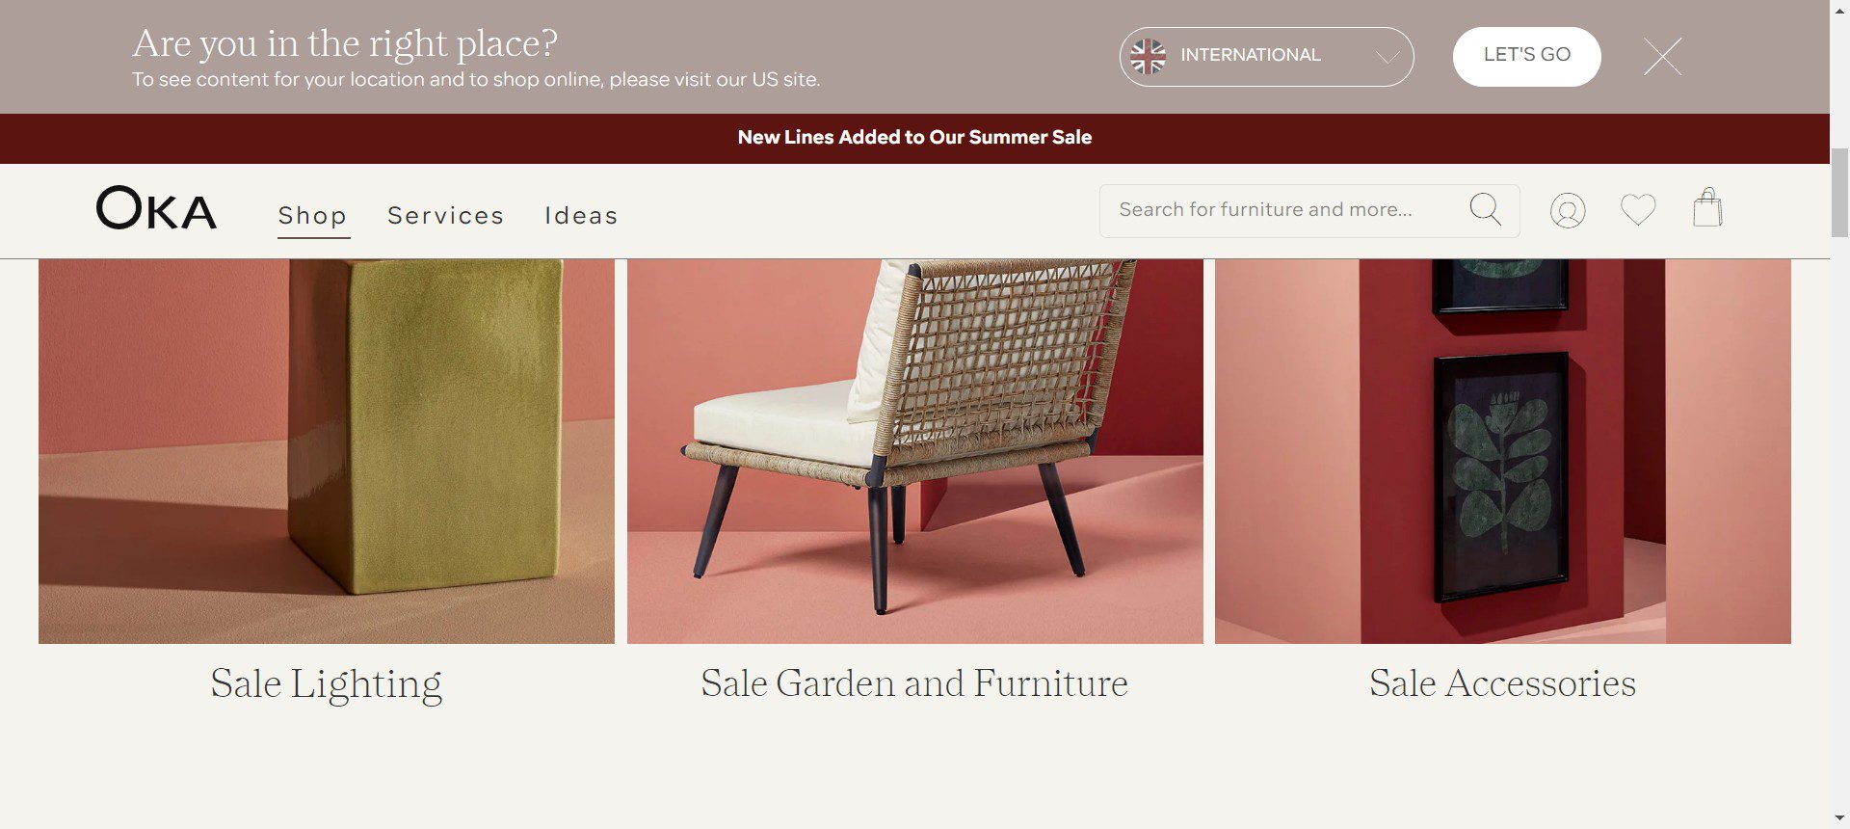
Task: Focus the furniture search field
Action: point(1287,210)
